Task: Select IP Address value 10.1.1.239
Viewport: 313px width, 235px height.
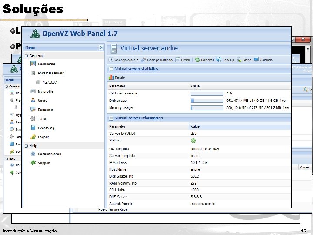Action: pyautogui.click(x=199, y=162)
